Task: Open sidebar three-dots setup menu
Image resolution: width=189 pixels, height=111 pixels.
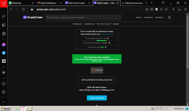Action: 4,102
